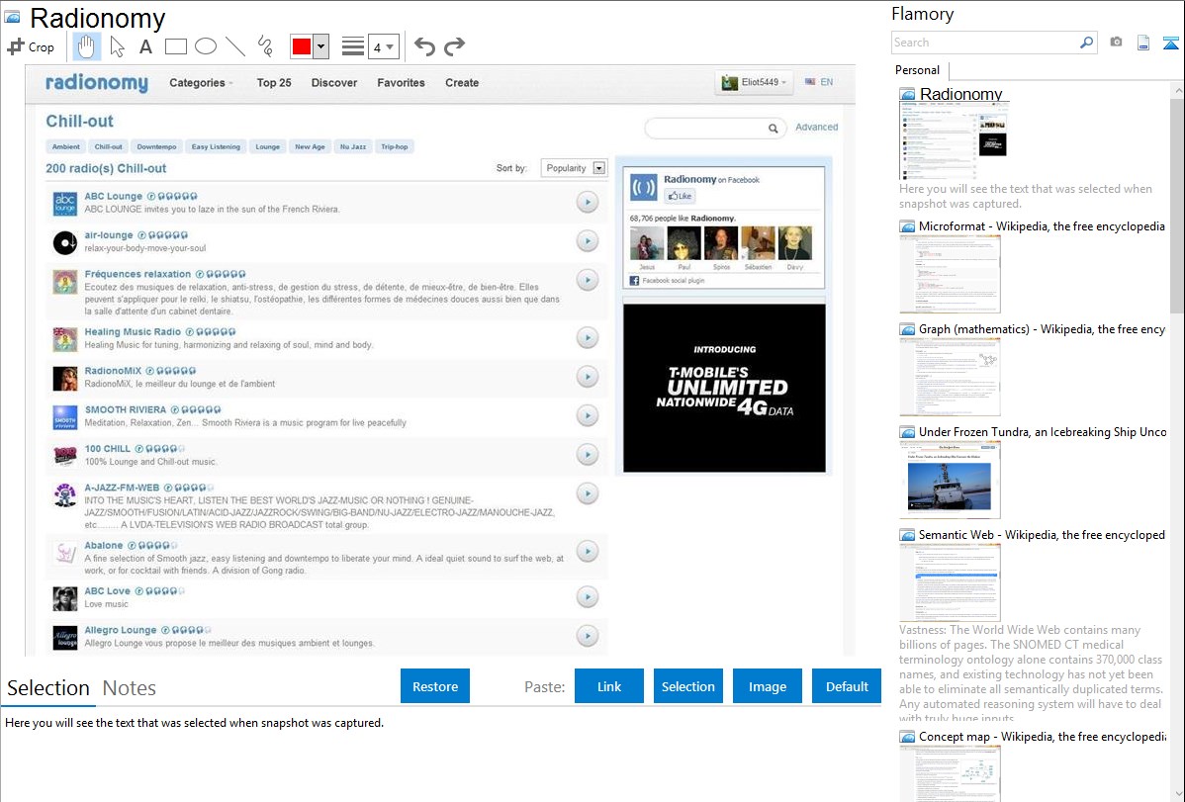Click the Paste Image button

click(767, 686)
